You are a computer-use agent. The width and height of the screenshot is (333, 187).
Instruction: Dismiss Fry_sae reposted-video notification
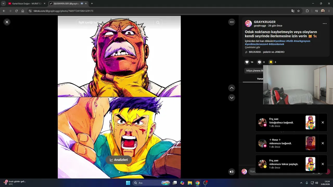click(323, 164)
